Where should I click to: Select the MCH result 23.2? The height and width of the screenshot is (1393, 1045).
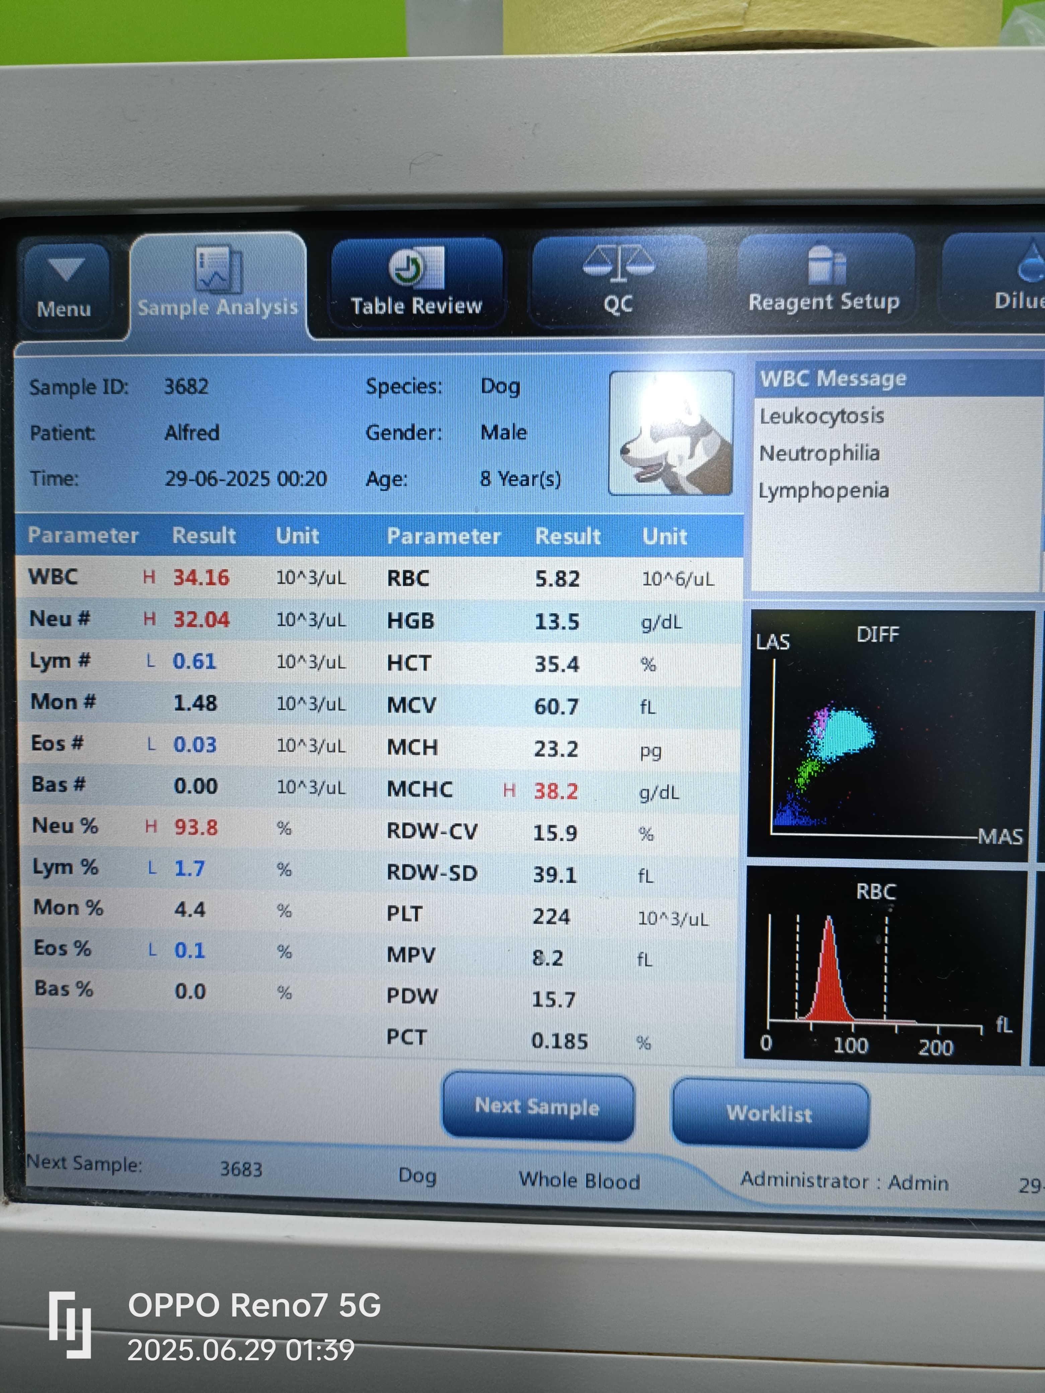click(x=556, y=749)
